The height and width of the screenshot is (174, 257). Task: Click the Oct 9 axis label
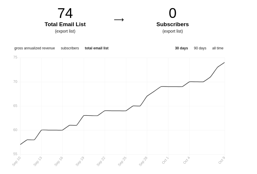point(222,160)
